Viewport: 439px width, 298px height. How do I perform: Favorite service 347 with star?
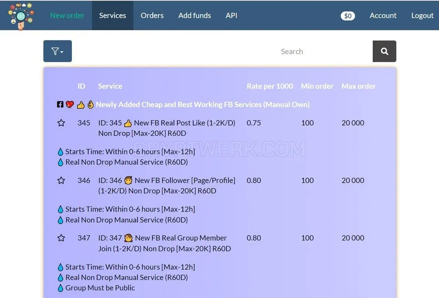pyautogui.click(x=61, y=238)
